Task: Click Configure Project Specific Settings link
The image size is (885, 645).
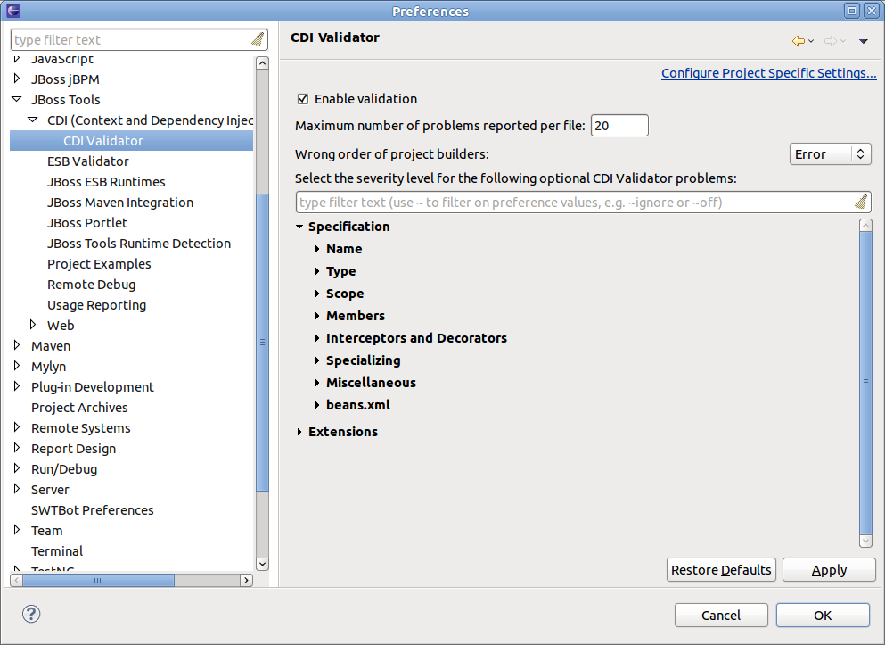Action: tap(769, 73)
